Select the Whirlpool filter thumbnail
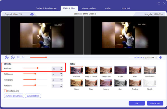Screen dimensions: 167x109 (77, 70)
